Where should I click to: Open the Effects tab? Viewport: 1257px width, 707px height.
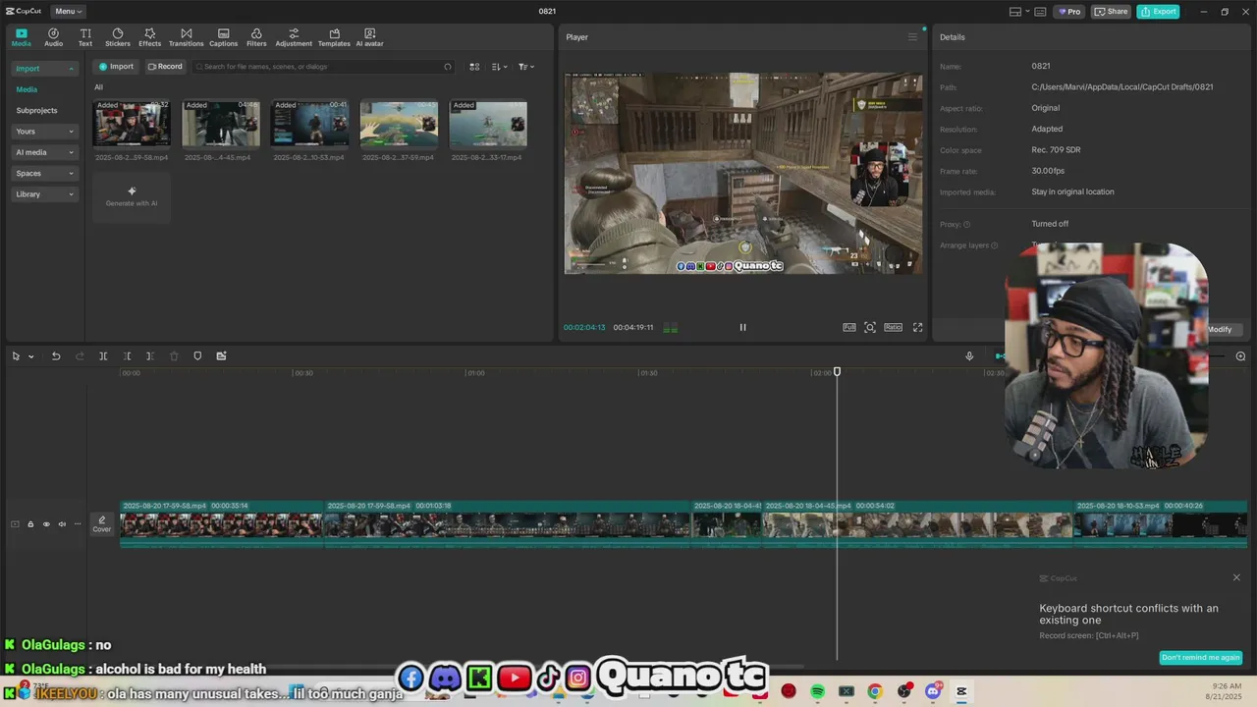(x=149, y=37)
